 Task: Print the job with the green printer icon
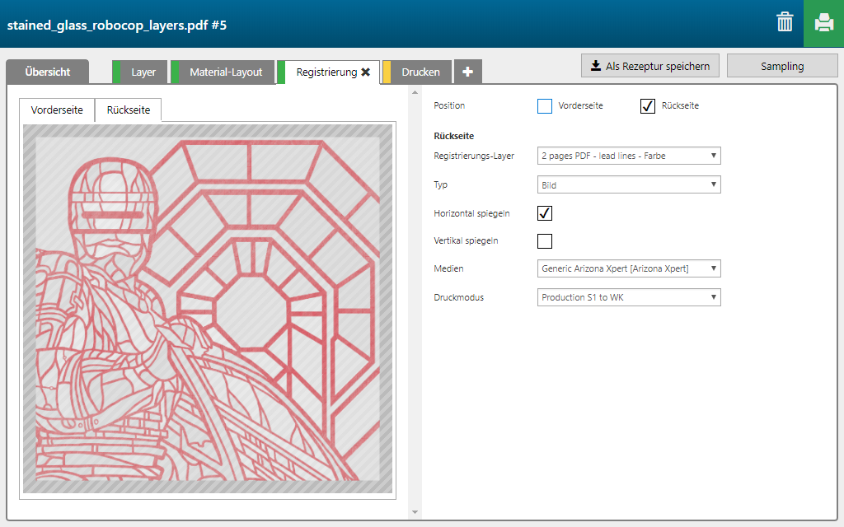(823, 23)
